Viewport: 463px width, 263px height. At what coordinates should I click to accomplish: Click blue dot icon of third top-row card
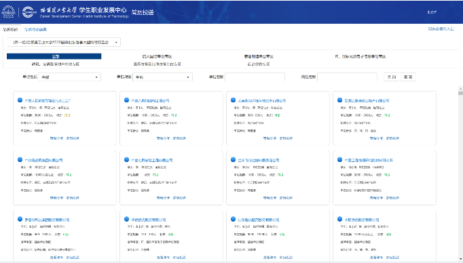[x=234, y=100]
